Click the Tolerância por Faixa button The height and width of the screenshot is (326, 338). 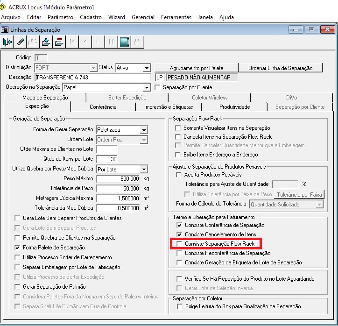click(x=299, y=195)
